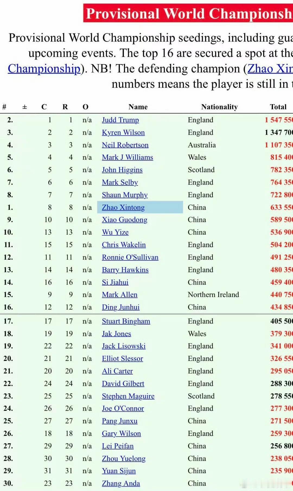This screenshot has width=293, height=491.
Task: Sort by Nationality column header
Action: (x=219, y=107)
